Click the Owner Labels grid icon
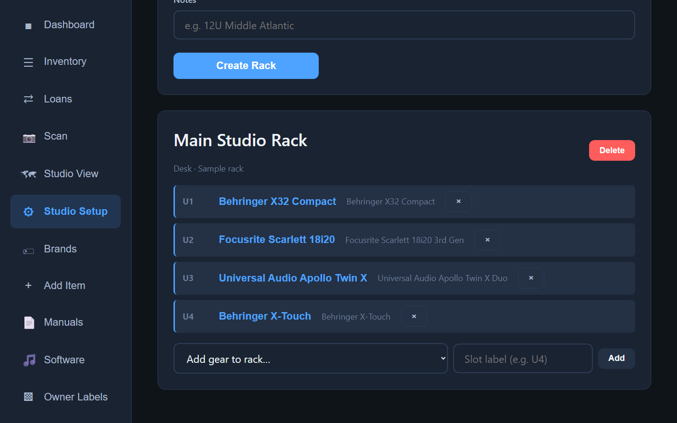This screenshot has width=677, height=423. tap(28, 397)
